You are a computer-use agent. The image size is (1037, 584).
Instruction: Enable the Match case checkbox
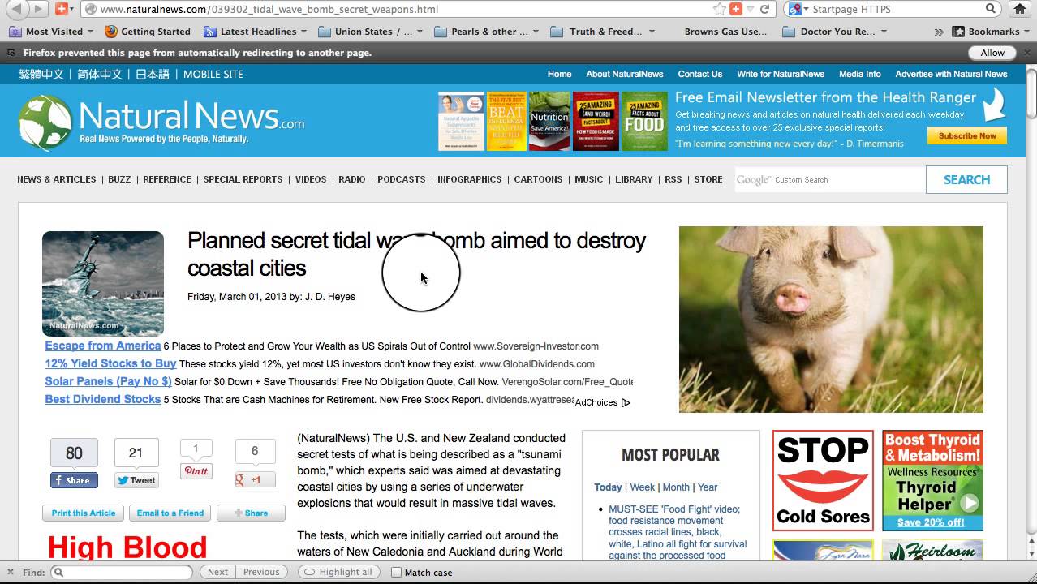pos(396,573)
